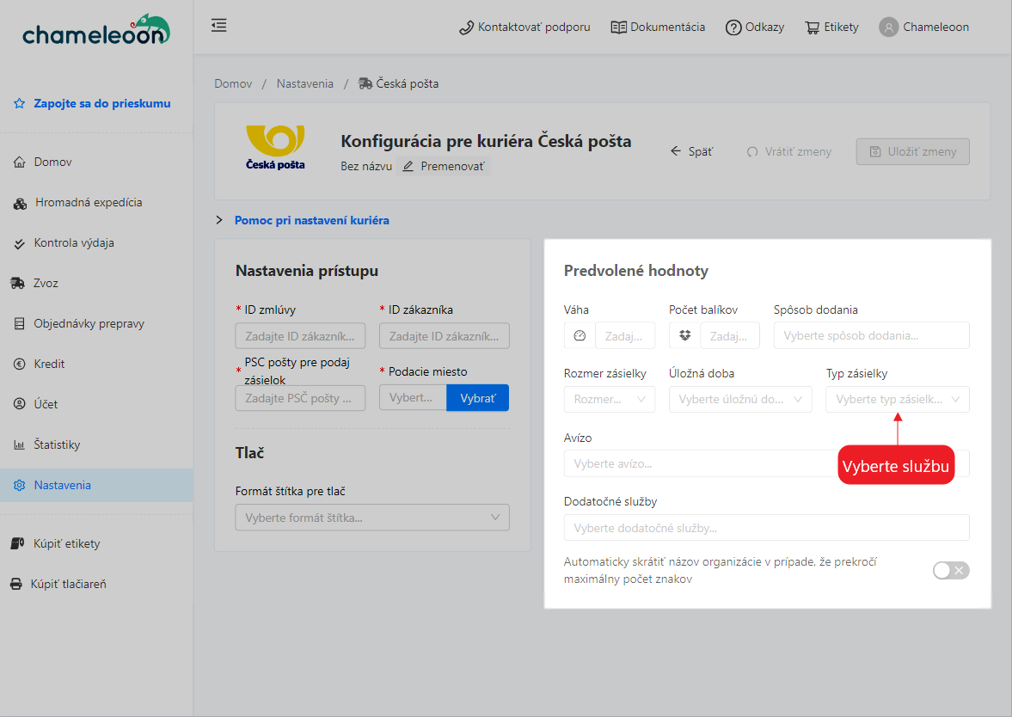Click the ID zmluvy input field
1012x717 pixels.
[299, 335]
